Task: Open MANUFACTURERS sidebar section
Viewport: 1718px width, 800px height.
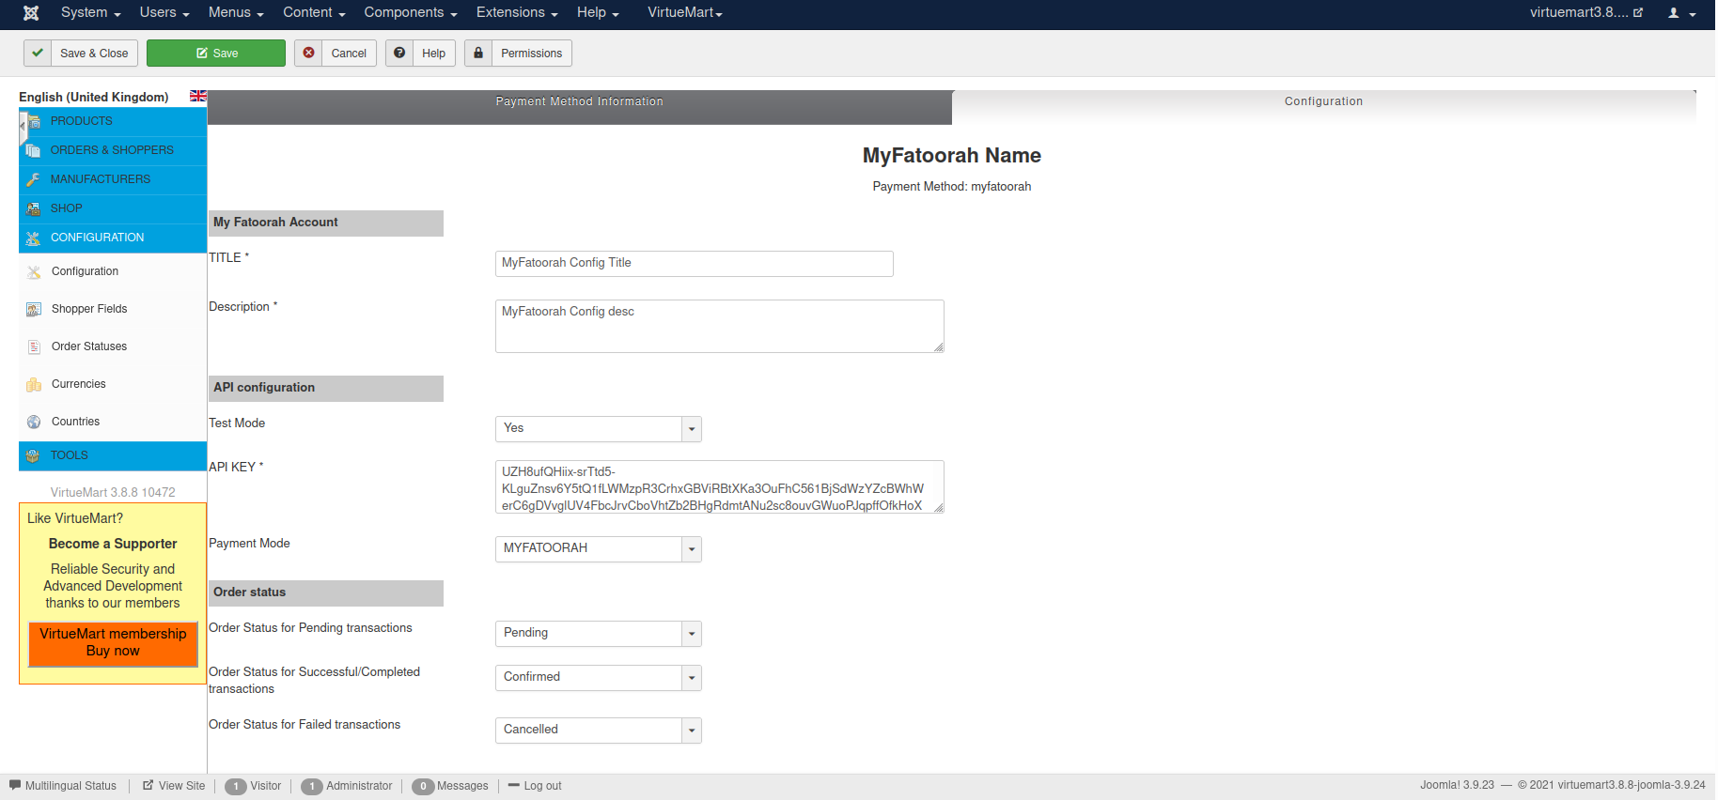Action: [x=113, y=179]
